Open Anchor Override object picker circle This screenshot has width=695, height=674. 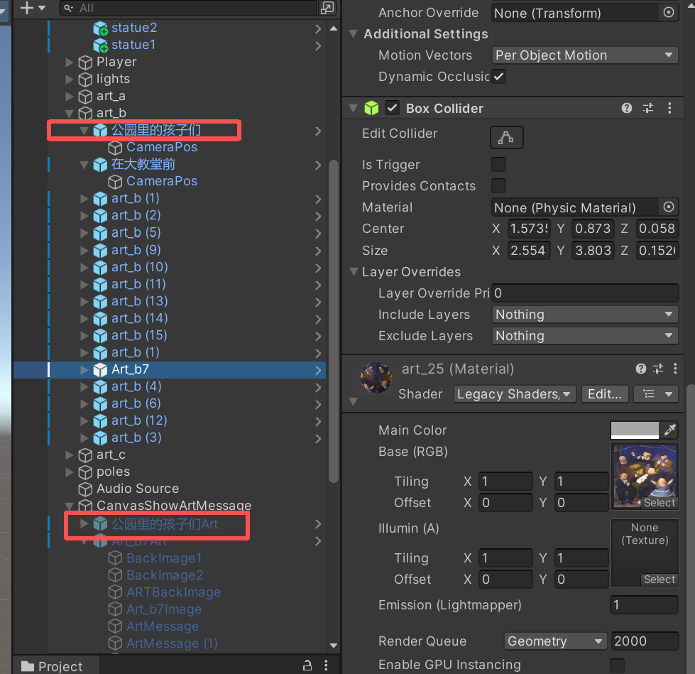pos(669,12)
